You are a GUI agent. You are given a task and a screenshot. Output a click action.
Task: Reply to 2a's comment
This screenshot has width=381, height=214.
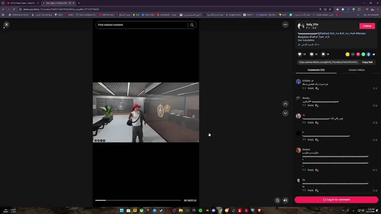tap(310, 190)
